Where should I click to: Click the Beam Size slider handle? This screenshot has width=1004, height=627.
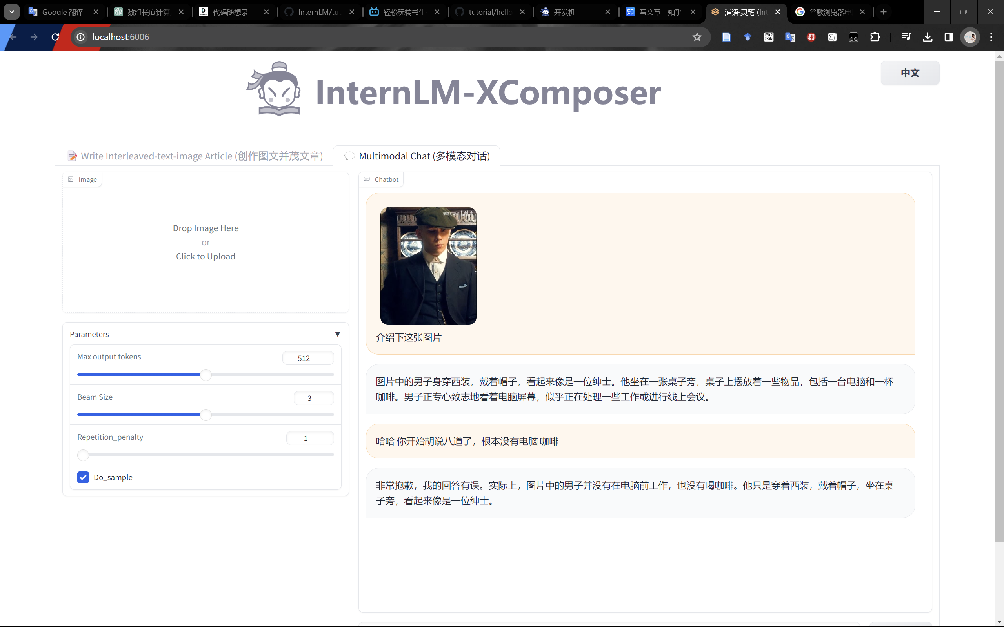tap(206, 415)
